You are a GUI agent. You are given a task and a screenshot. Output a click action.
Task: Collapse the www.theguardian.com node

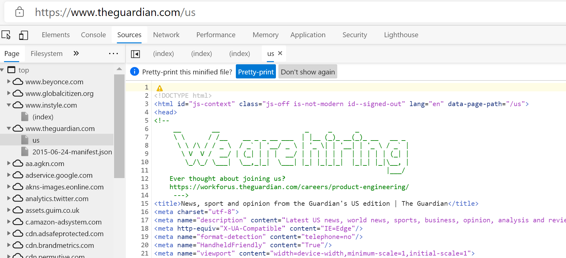pyautogui.click(x=9, y=129)
